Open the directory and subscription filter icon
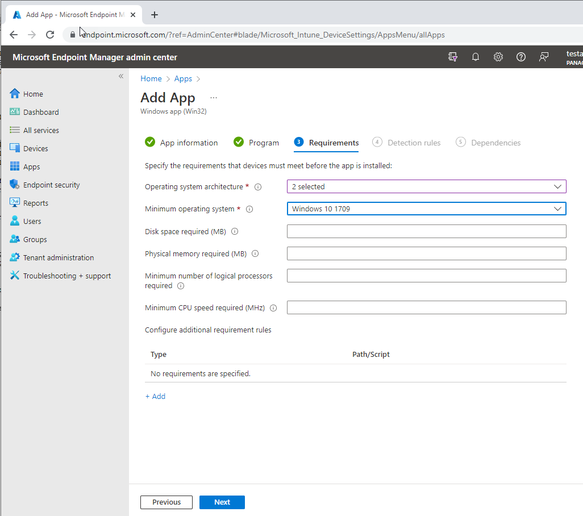 tap(453, 57)
